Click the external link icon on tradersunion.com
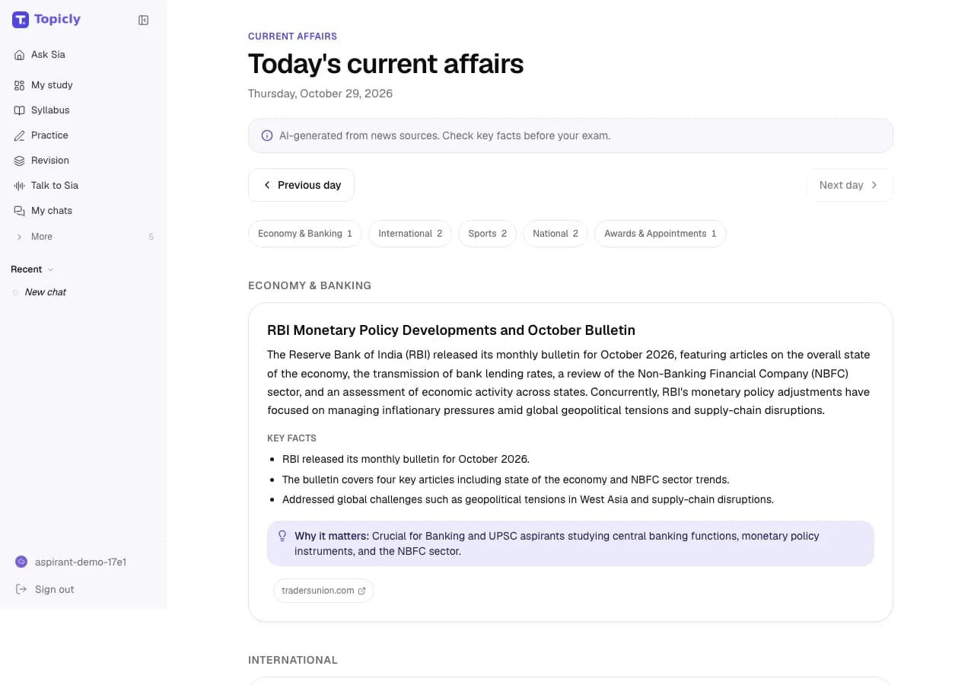974x685 pixels. tap(361, 591)
